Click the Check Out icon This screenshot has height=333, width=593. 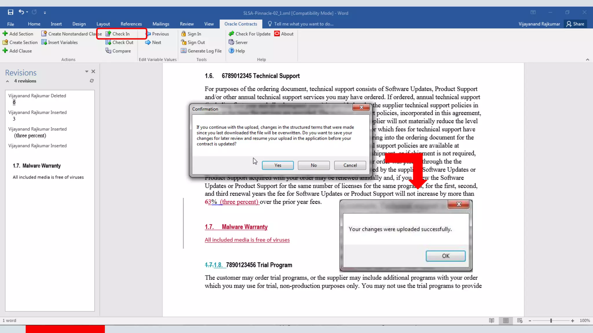coord(108,42)
